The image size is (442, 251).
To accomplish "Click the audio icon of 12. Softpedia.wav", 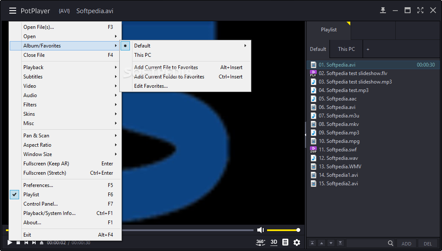I will [x=313, y=158].
